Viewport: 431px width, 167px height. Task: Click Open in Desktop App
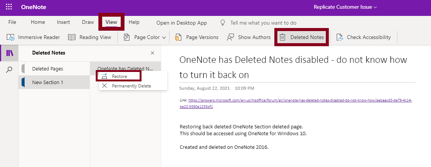tap(181, 23)
